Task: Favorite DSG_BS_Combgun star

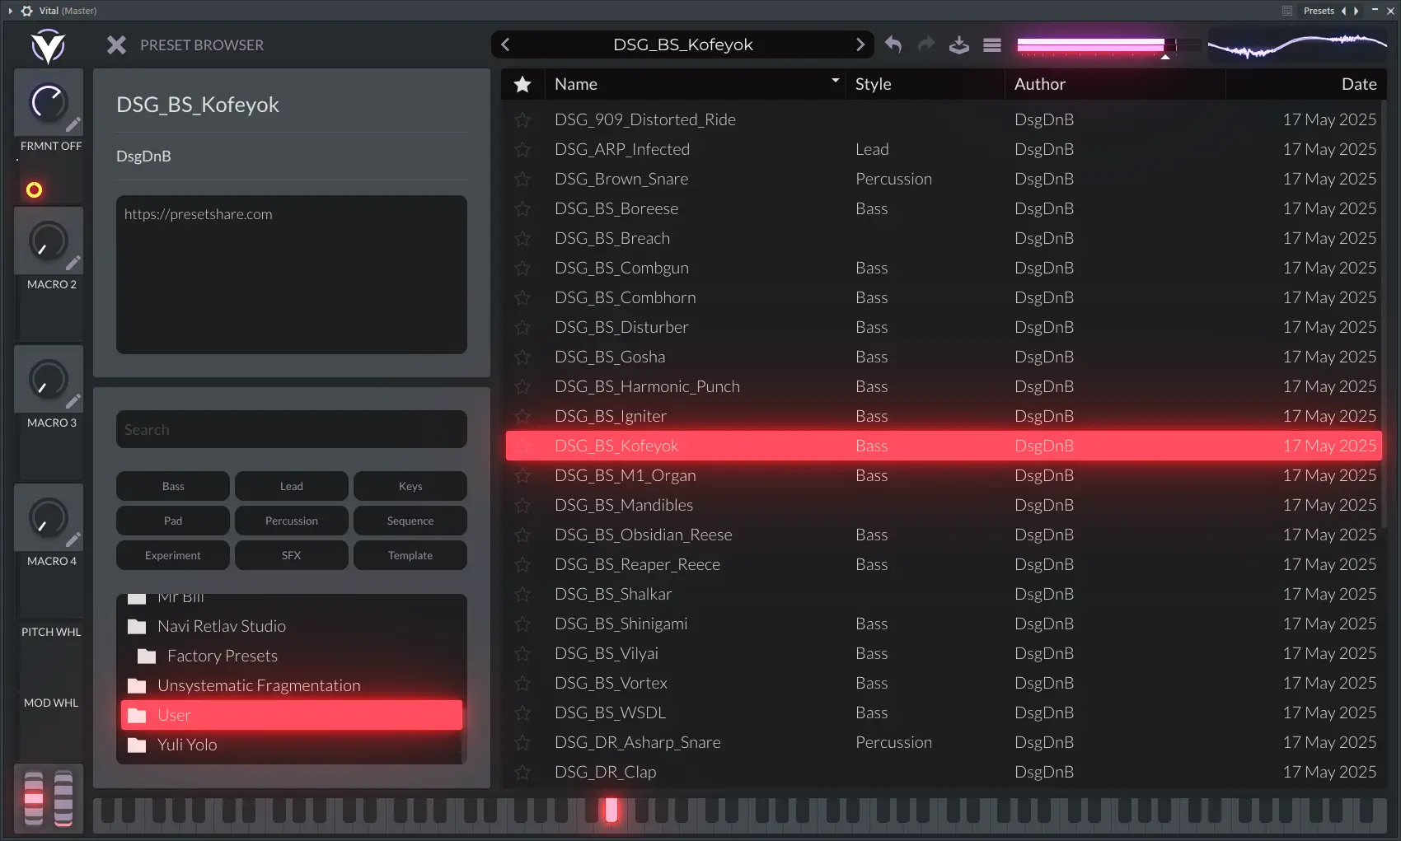Action: click(522, 268)
